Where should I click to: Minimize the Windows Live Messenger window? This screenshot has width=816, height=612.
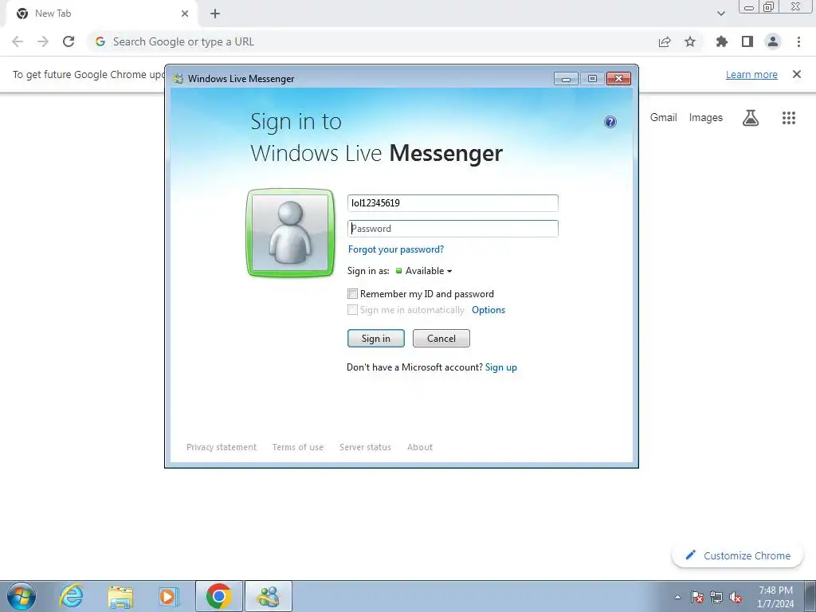[567, 79]
